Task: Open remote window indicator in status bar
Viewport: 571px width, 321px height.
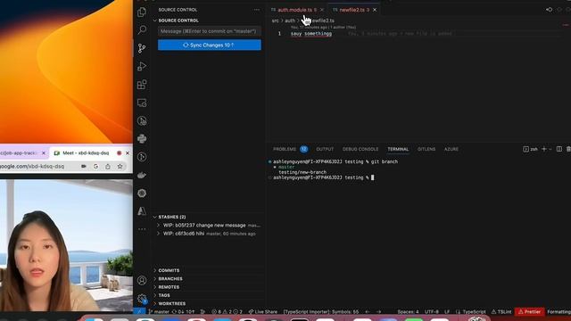Action: [x=139, y=311]
